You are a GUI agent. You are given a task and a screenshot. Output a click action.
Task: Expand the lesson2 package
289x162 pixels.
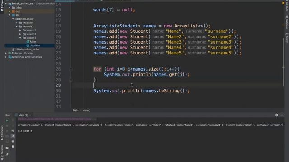[20, 34]
